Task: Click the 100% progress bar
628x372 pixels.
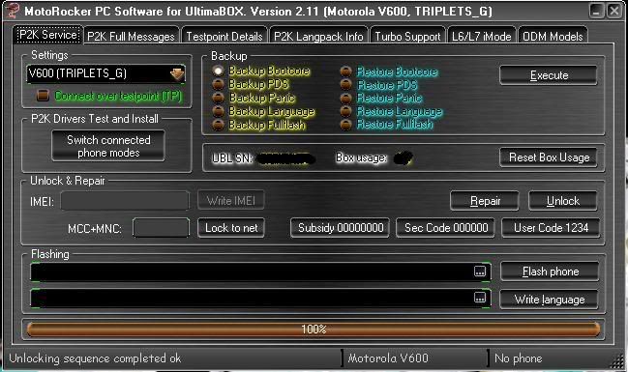Action: pyautogui.click(x=314, y=329)
